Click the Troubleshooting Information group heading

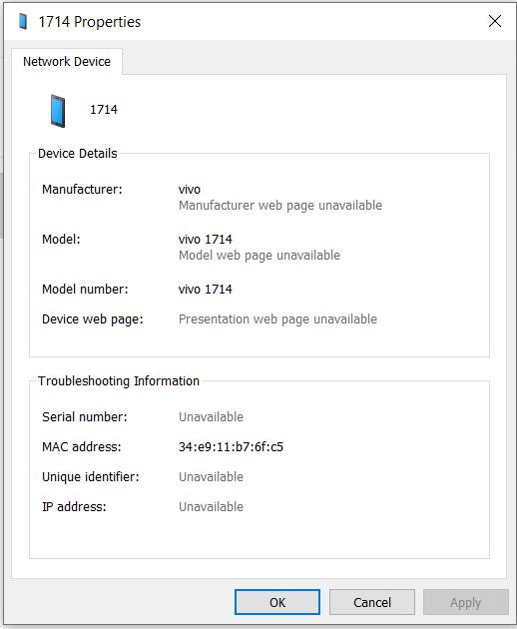119,381
